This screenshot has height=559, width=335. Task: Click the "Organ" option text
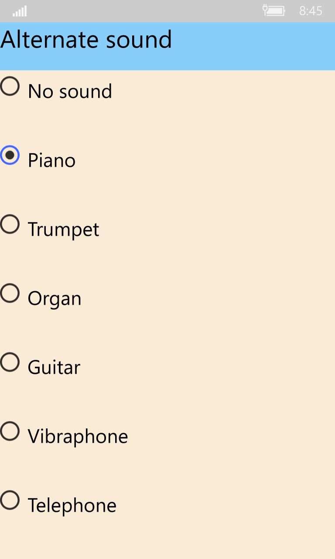pos(55,299)
